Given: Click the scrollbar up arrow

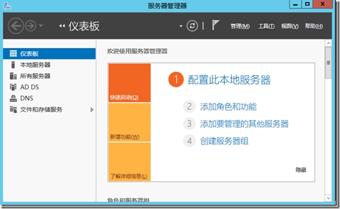Looking at the screenshot, I should pos(328,44).
